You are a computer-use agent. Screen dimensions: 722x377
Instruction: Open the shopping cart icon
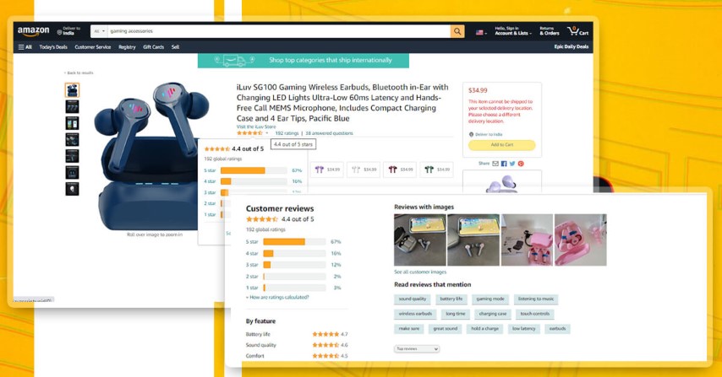(577, 30)
